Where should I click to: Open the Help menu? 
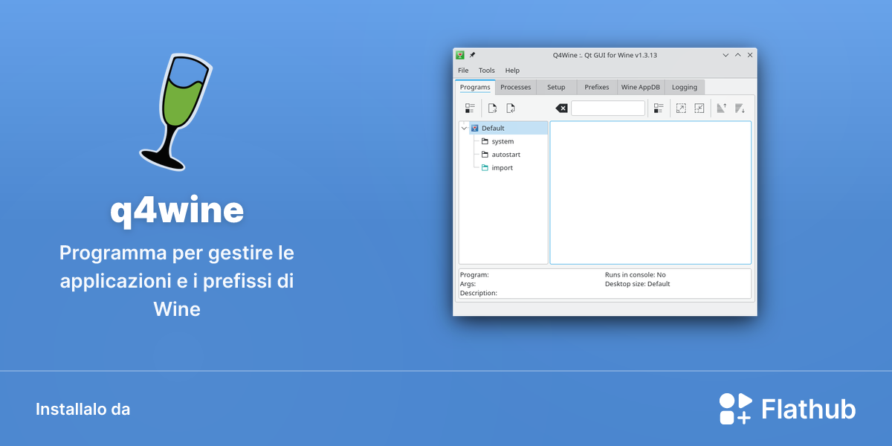coord(512,71)
